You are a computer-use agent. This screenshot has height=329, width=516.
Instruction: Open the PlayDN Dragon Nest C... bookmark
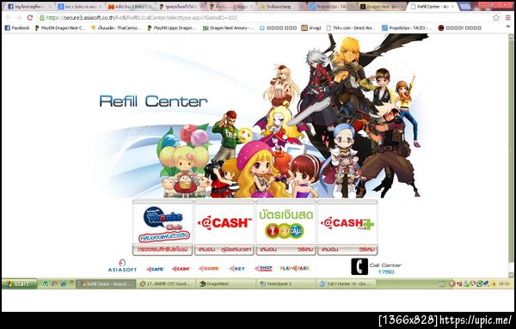click(x=60, y=28)
